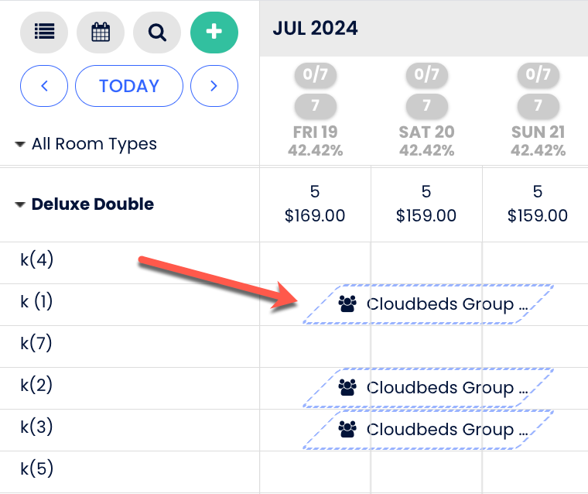Jump to today using TODAY button
Image resolution: width=588 pixels, height=494 pixels.
129,86
